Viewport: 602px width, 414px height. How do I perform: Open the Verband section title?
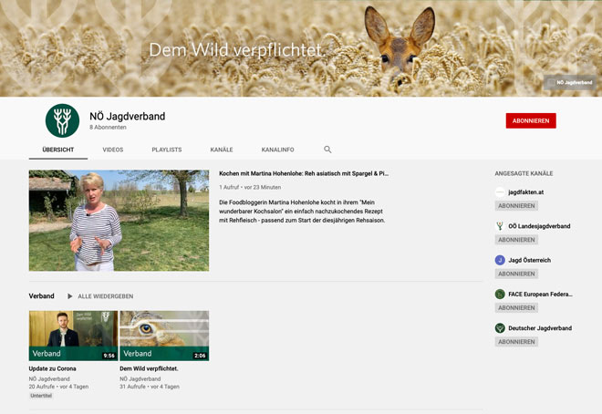[41, 295]
